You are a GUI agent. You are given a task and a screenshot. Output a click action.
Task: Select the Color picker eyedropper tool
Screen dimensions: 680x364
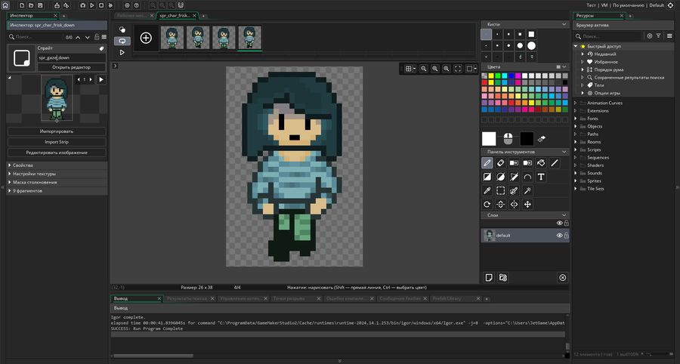[487, 190]
